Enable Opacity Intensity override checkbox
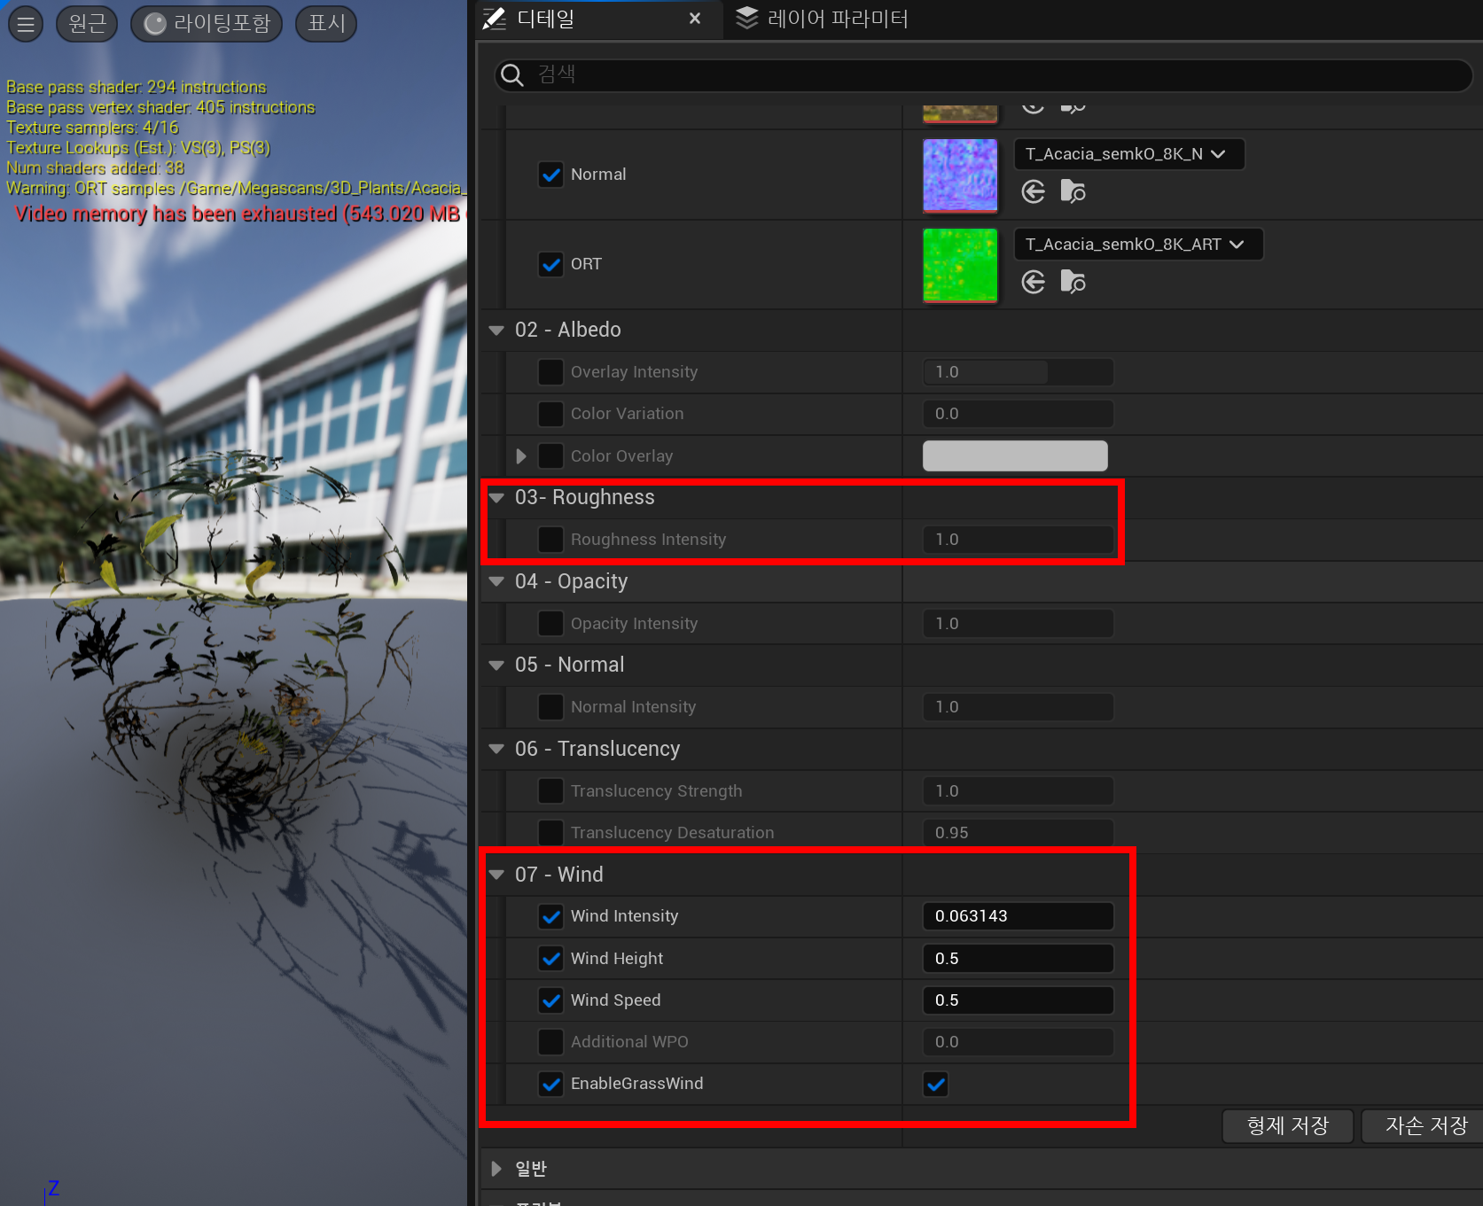Image resolution: width=1483 pixels, height=1206 pixels. [x=550, y=624]
